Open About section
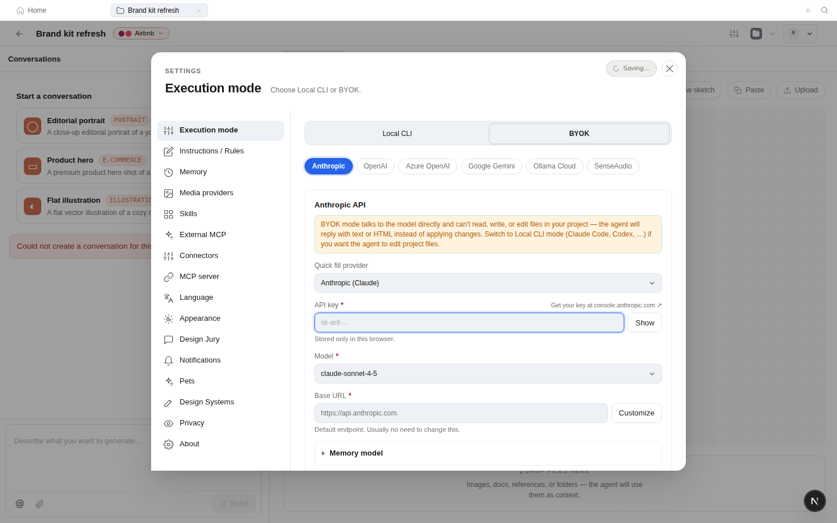 coord(220,444)
